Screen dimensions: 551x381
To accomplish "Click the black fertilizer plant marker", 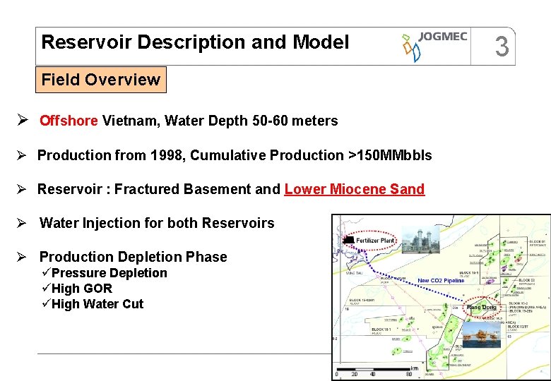I will pyautogui.click(x=348, y=240).
